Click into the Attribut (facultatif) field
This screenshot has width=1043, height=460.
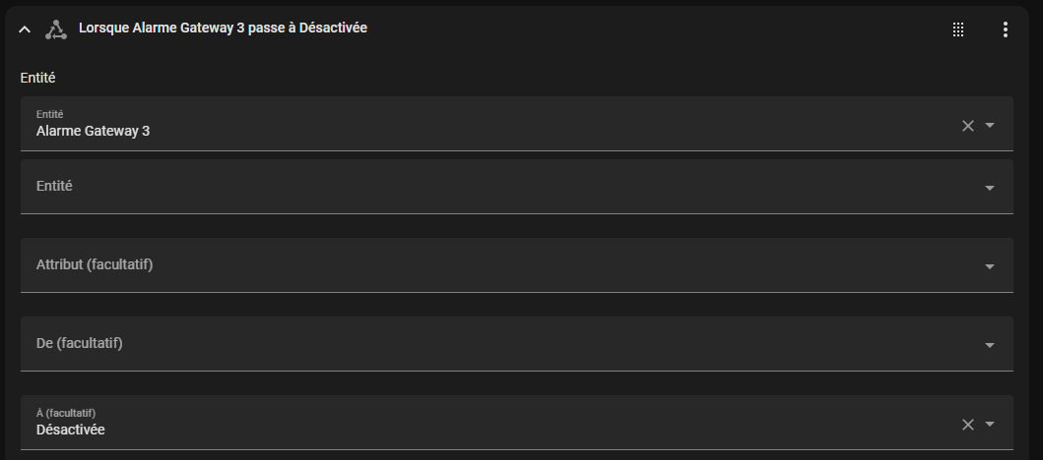point(517,264)
